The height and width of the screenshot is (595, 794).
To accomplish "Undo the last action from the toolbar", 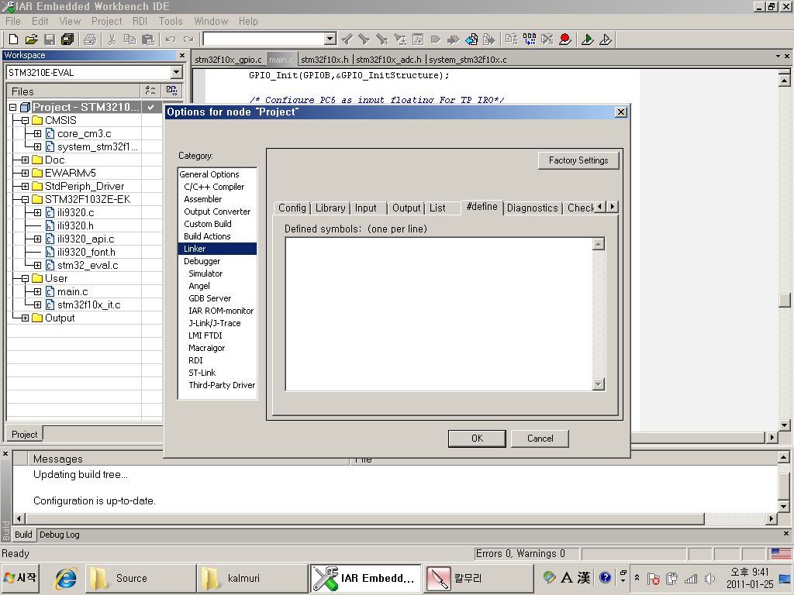I will 171,40.
